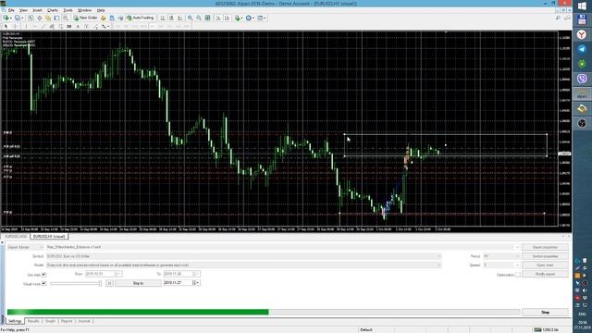Viewport: 592px width, 333px height.
Task: Open the Profiles toolbar icon
Action: [18, 18]
